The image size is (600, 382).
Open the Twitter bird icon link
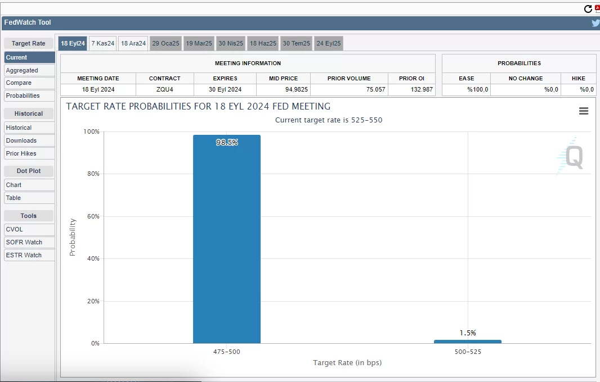595,23
